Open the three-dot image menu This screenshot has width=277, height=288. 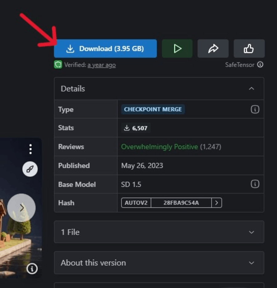pos(30,149)
